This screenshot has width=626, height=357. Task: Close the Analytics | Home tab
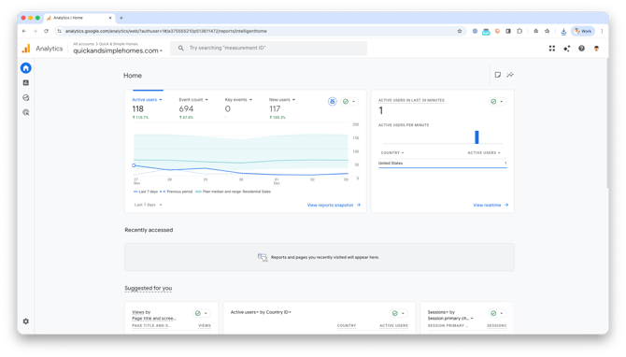tap(110, 18)
